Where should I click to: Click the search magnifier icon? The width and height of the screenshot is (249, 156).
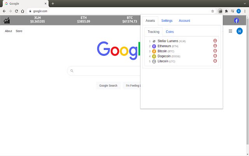point(72,71)
